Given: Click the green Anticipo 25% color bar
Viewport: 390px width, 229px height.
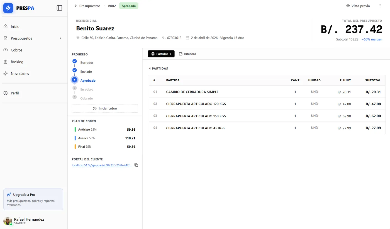Looking at the screenshot, I should point(75,130).
